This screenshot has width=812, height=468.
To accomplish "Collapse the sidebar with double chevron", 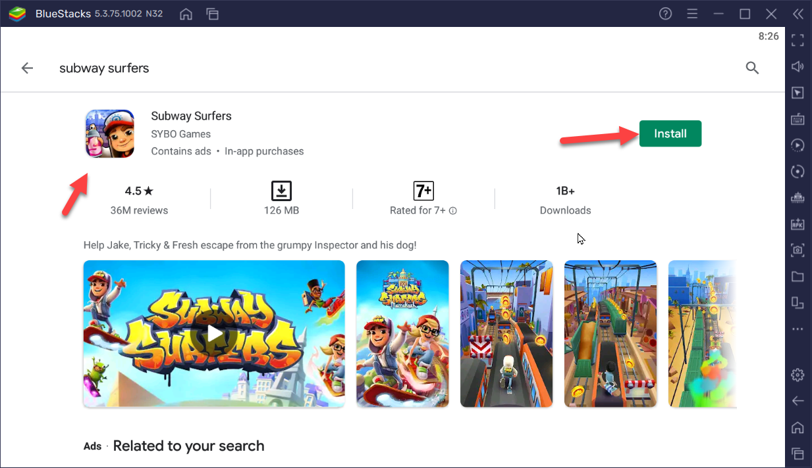I will [798, 14].
